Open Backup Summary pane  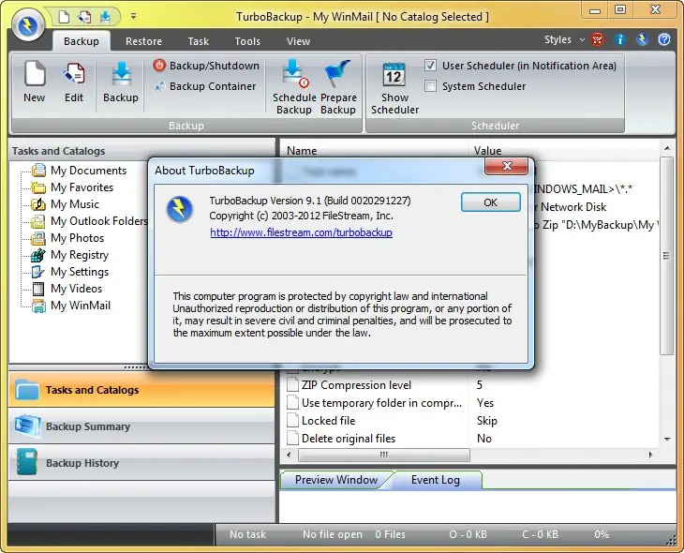pyautogui.click(x=141, y=426)
